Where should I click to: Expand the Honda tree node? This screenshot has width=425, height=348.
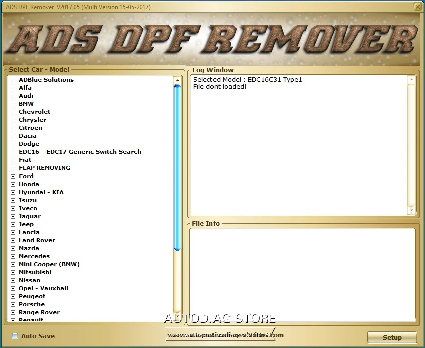click(x=13, y=184)
